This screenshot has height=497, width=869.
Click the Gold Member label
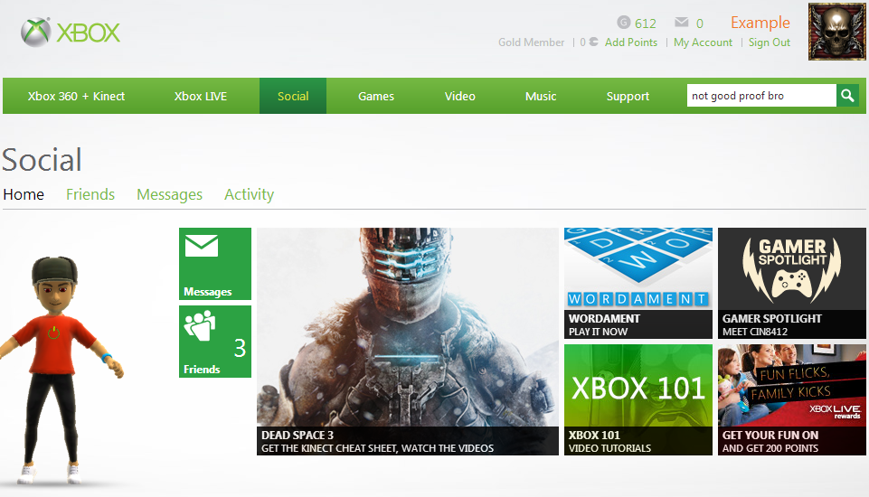pyautogui.click(x=531, y=42)
